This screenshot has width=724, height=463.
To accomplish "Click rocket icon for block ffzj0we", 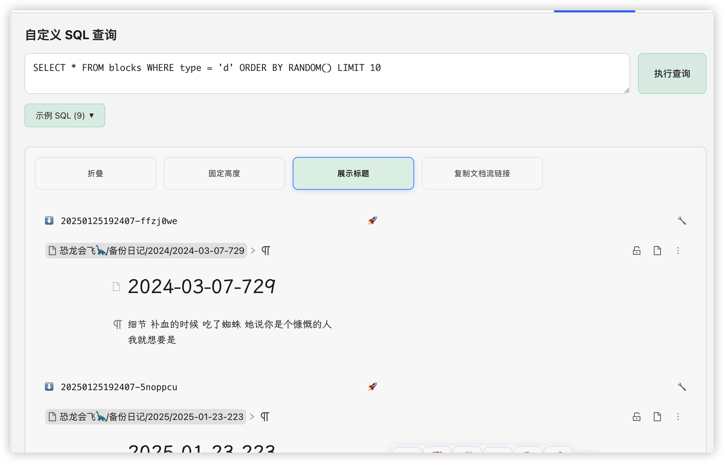I will [372, 221].
